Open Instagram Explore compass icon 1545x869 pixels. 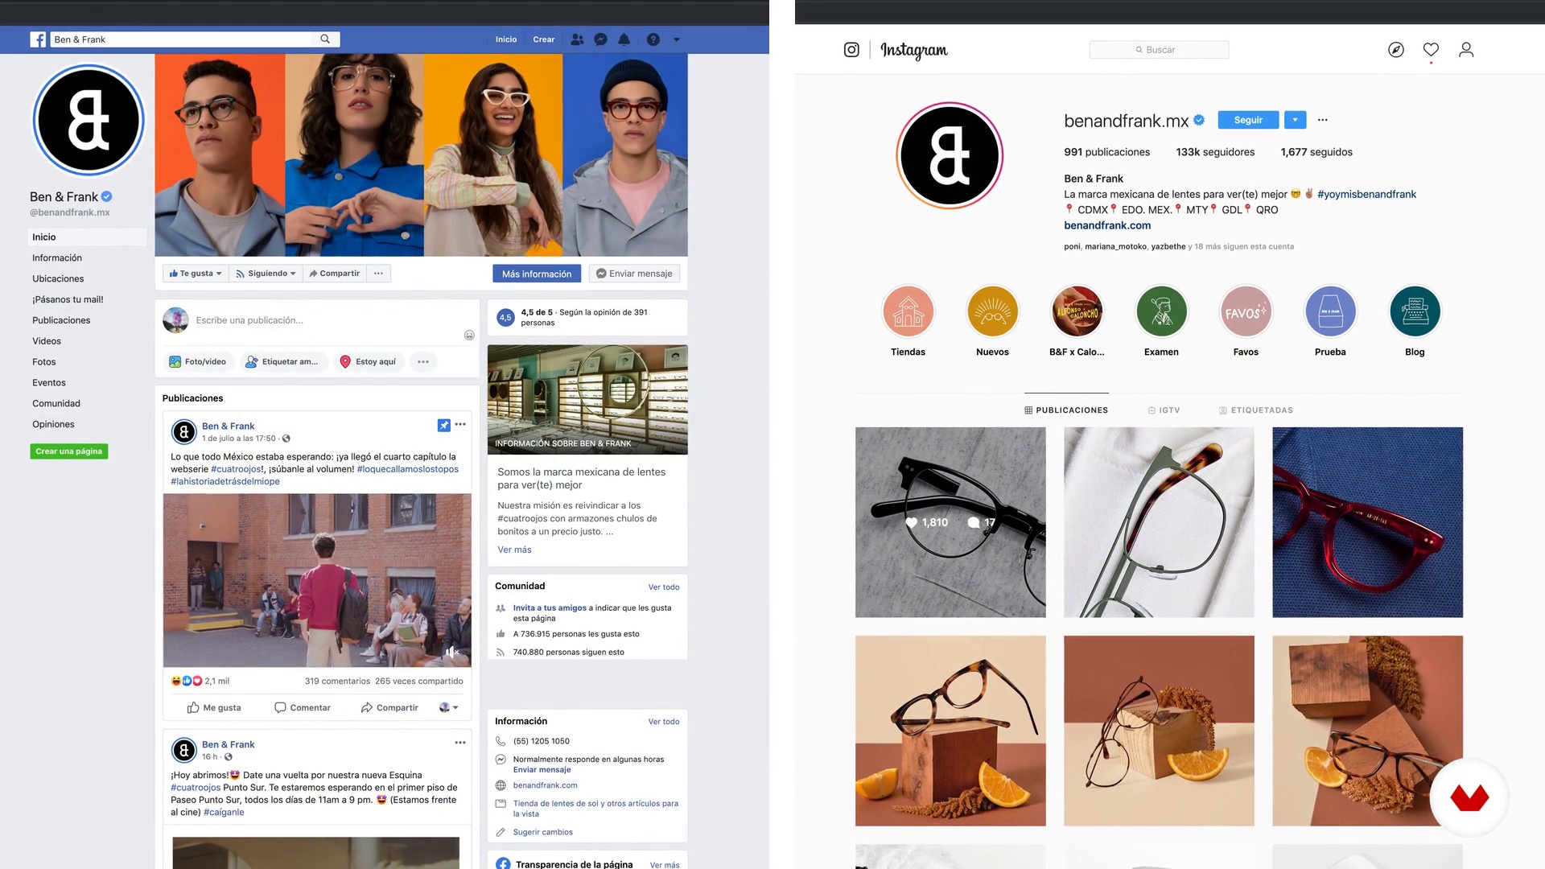point(1396,50)
